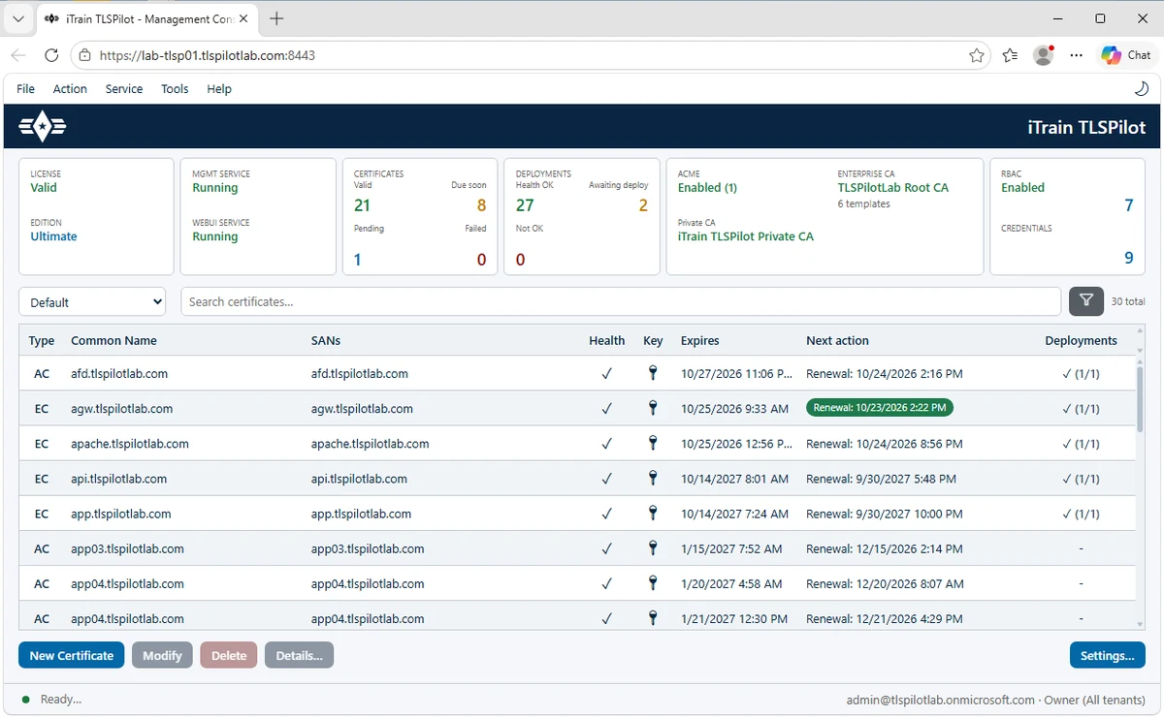The height and width of the screenshot is (718, 1164).
Task: Sort by Next action column header
Action: (837, 340)
